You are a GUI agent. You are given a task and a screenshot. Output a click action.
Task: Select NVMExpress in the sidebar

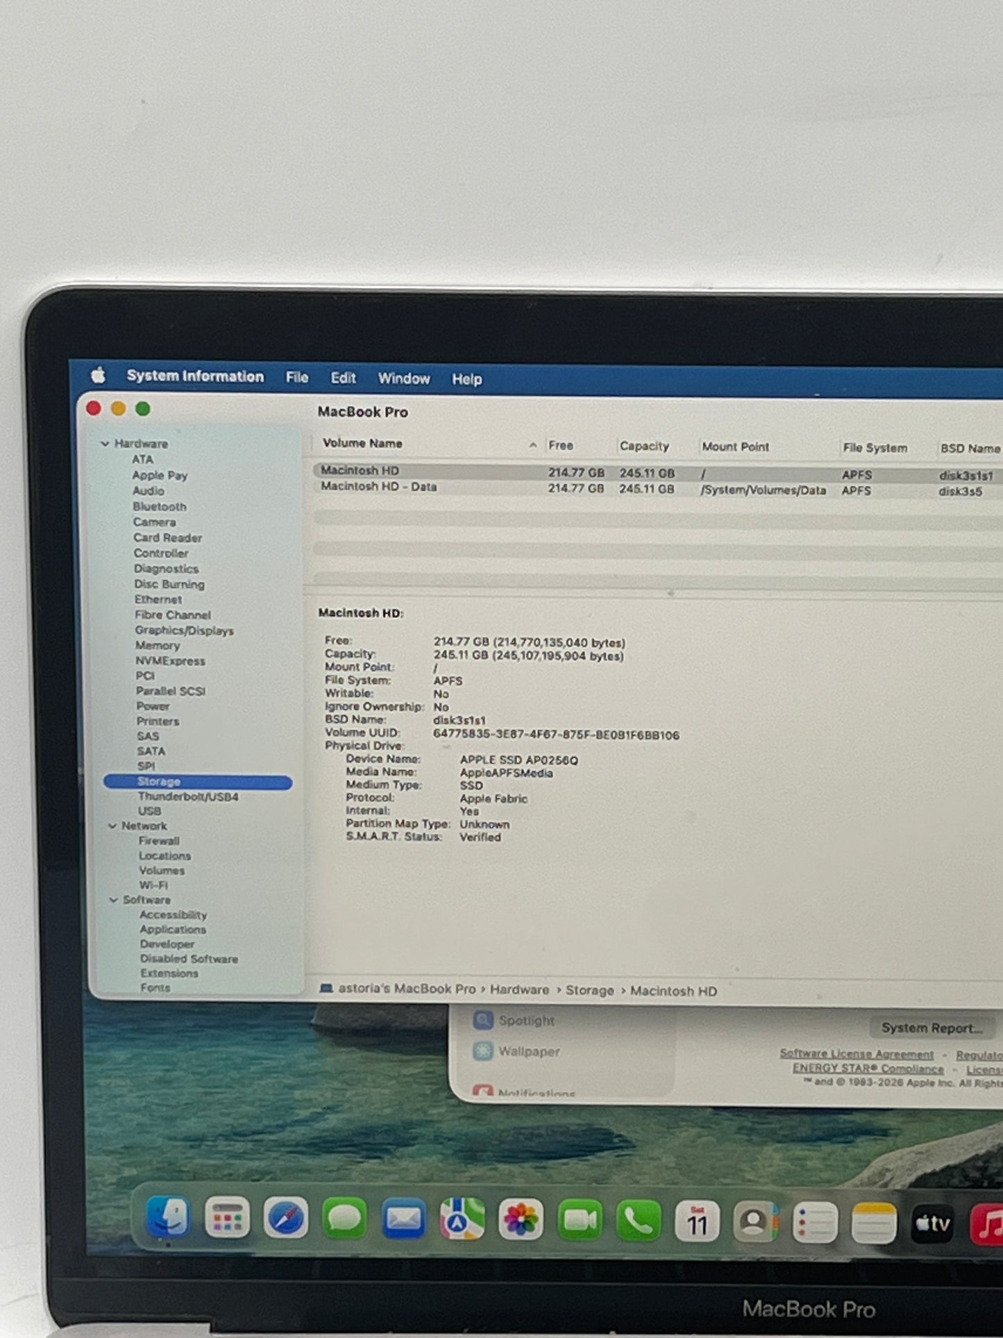(170, 661)
